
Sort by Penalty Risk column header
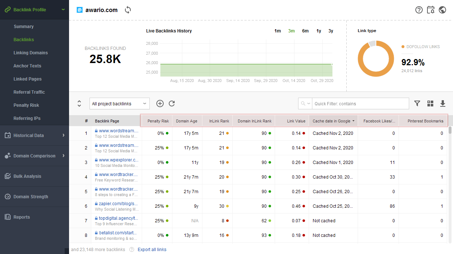[x=157, y=121]
